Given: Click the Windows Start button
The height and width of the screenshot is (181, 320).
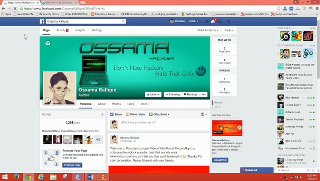Looking at the screenshot, I should (5, 177).
